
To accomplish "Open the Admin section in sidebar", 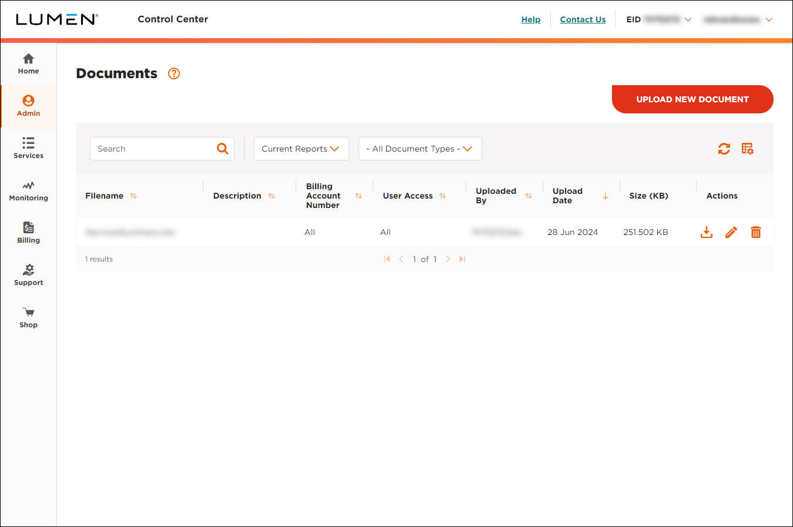I will (x=28, y=106).
